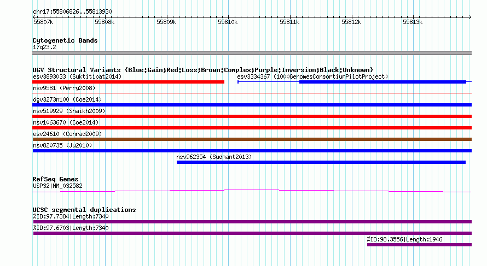
Task: Click the %ID:97.7384 segmental duplication bar
Action: coord(252,222)
